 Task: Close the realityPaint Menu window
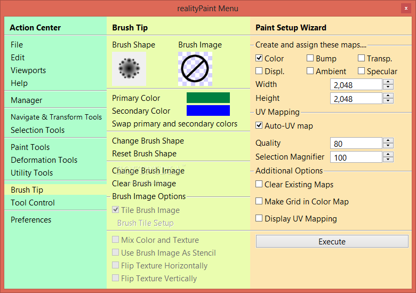[406, 9]
